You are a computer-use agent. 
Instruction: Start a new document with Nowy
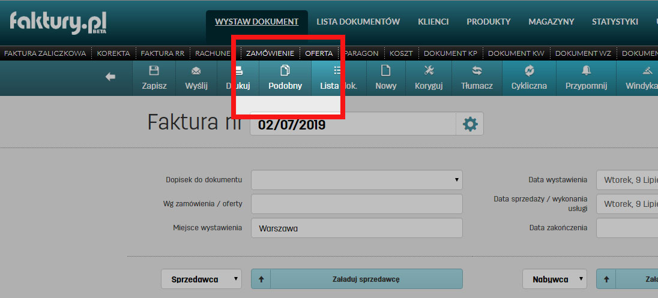386,78
